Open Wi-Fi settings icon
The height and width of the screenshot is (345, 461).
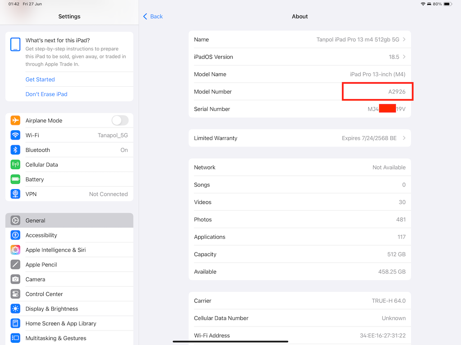point(15,135)
